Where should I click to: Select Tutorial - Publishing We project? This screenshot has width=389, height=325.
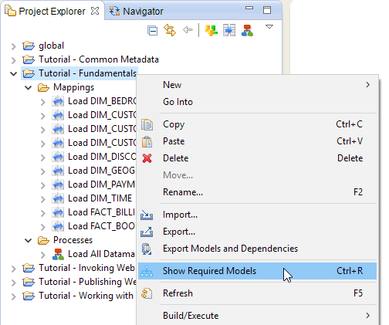point(87,282)
